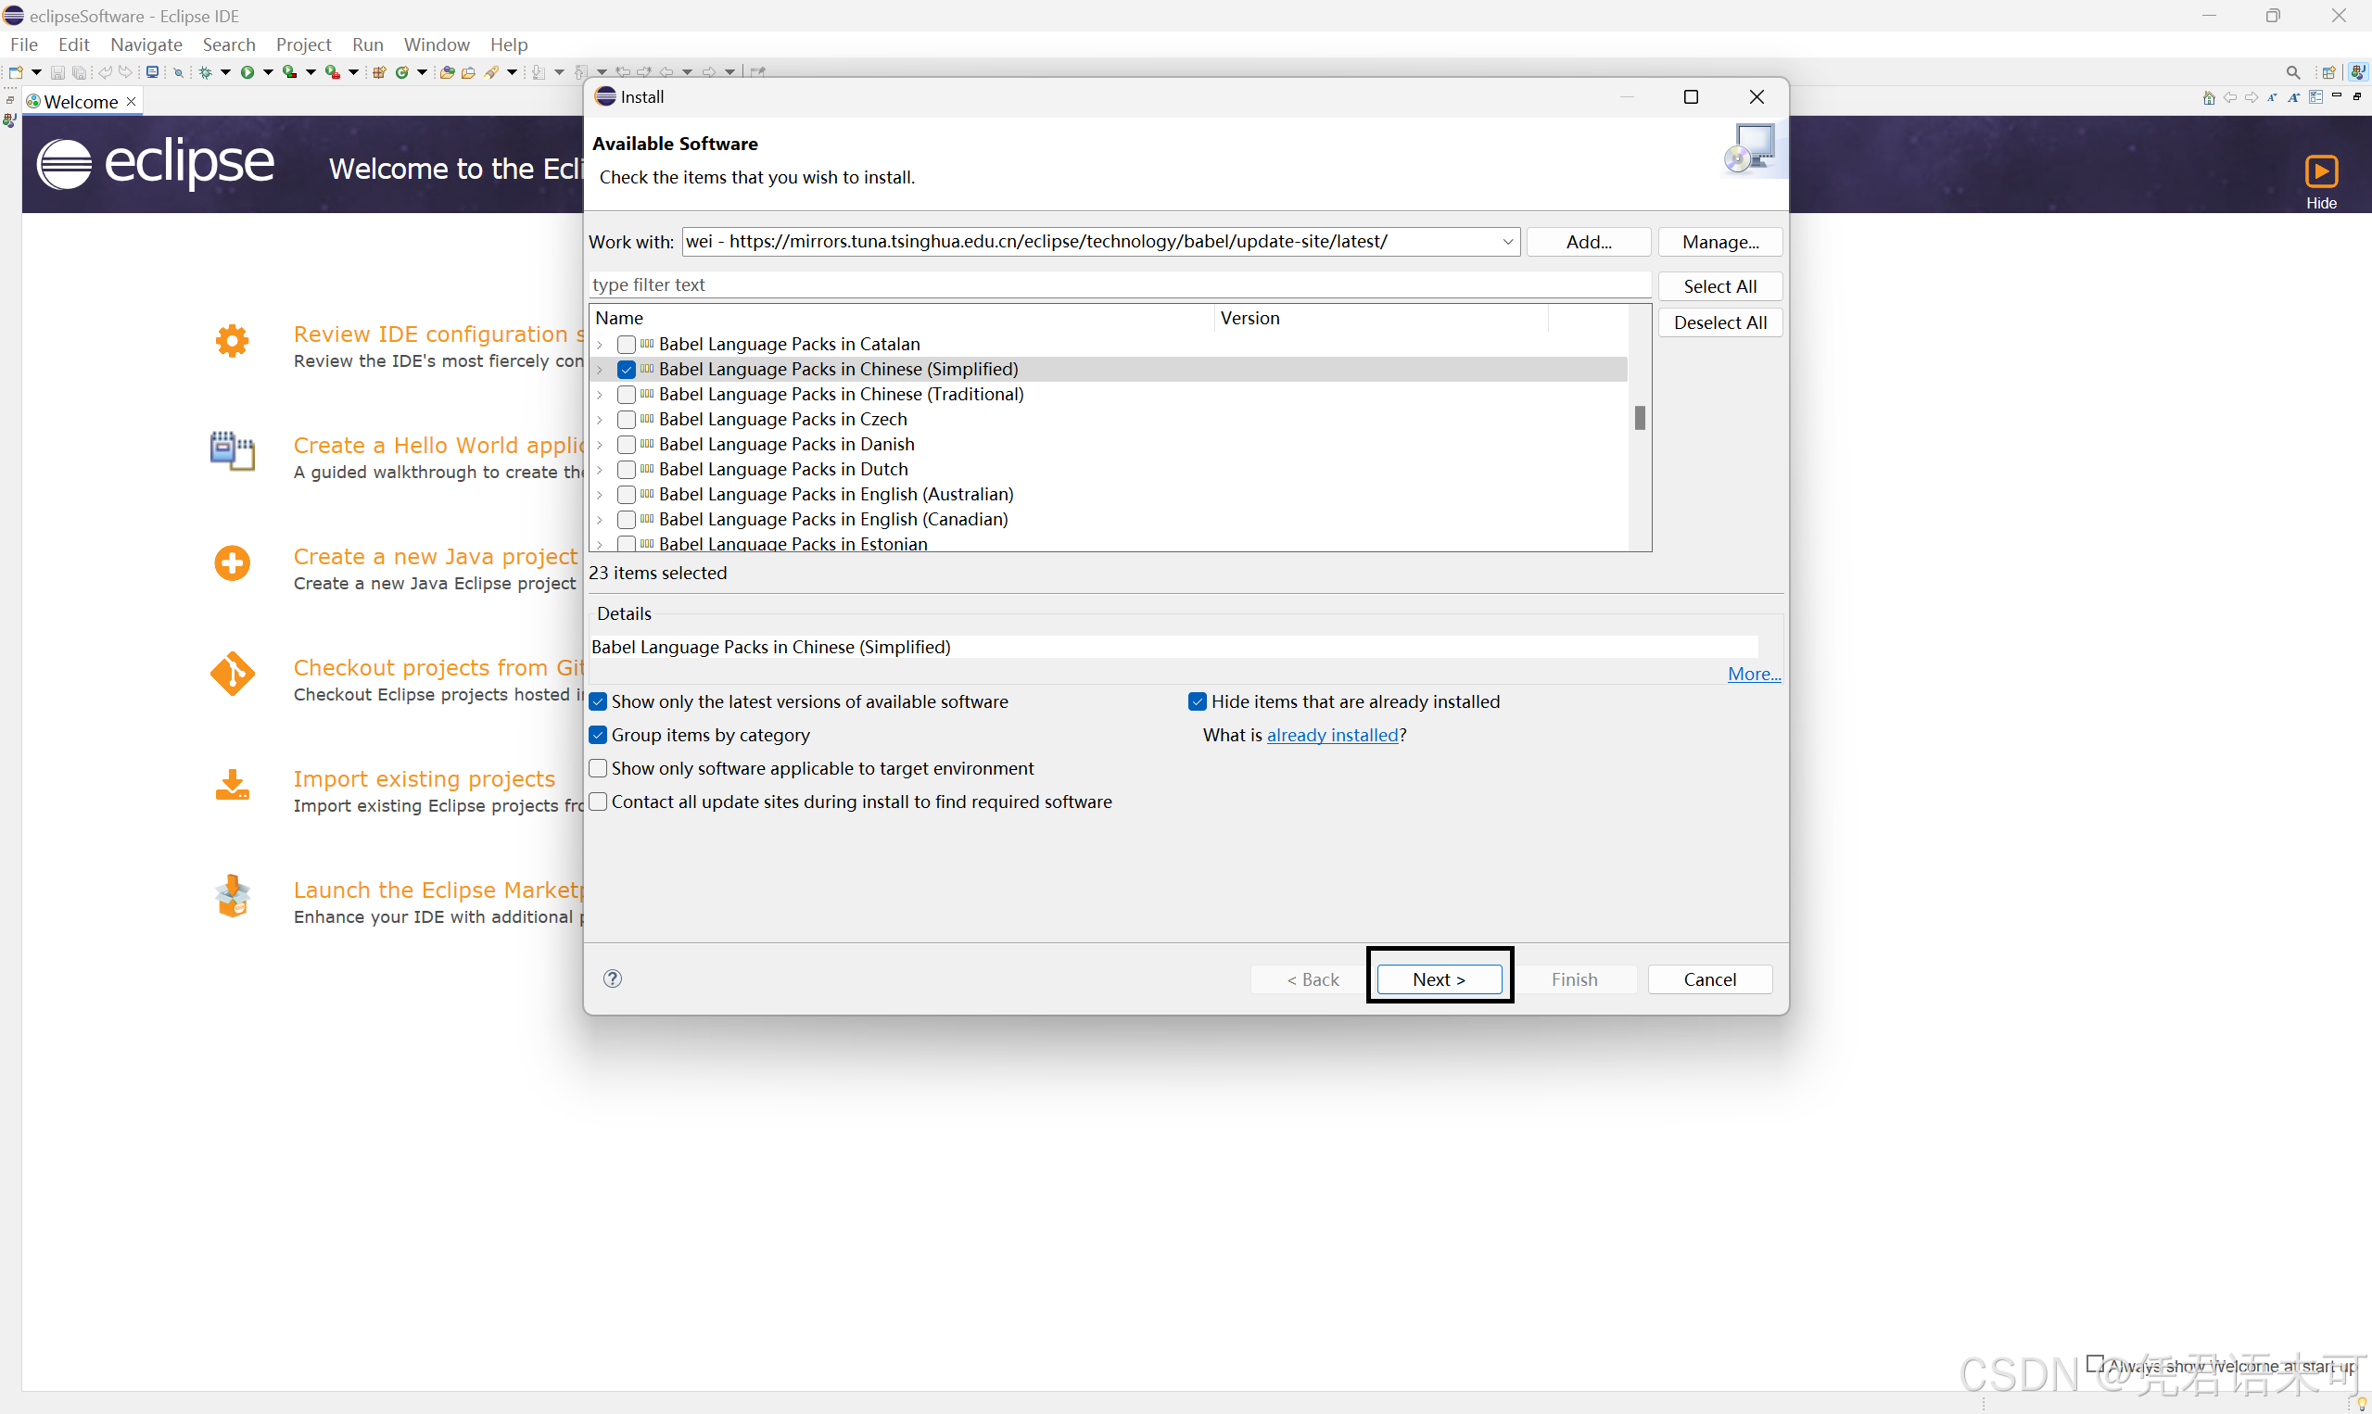Click the Add... button
This screenshot has width=2372, height=1414.
1589,242
